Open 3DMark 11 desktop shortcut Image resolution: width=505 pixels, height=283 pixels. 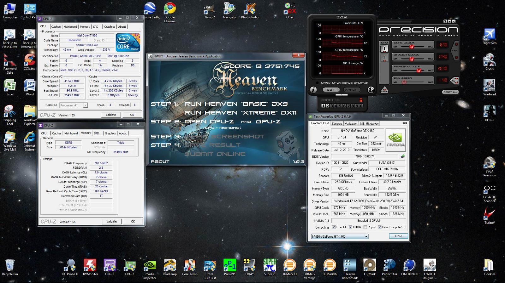click(x=290, y=267)
